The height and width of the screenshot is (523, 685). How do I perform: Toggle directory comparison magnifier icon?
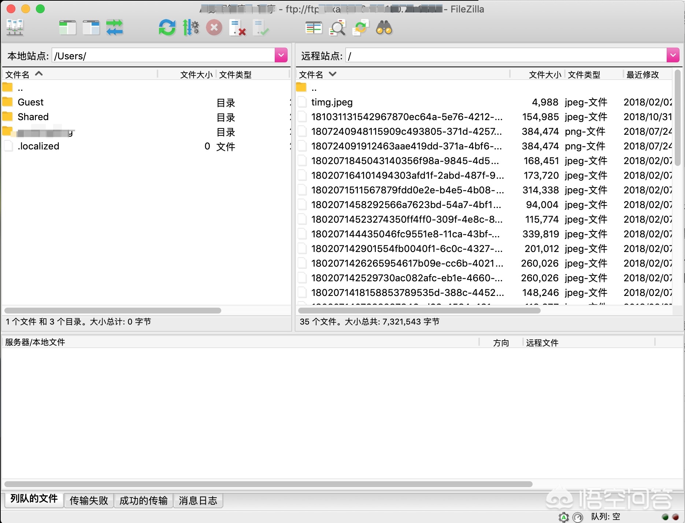337,28
